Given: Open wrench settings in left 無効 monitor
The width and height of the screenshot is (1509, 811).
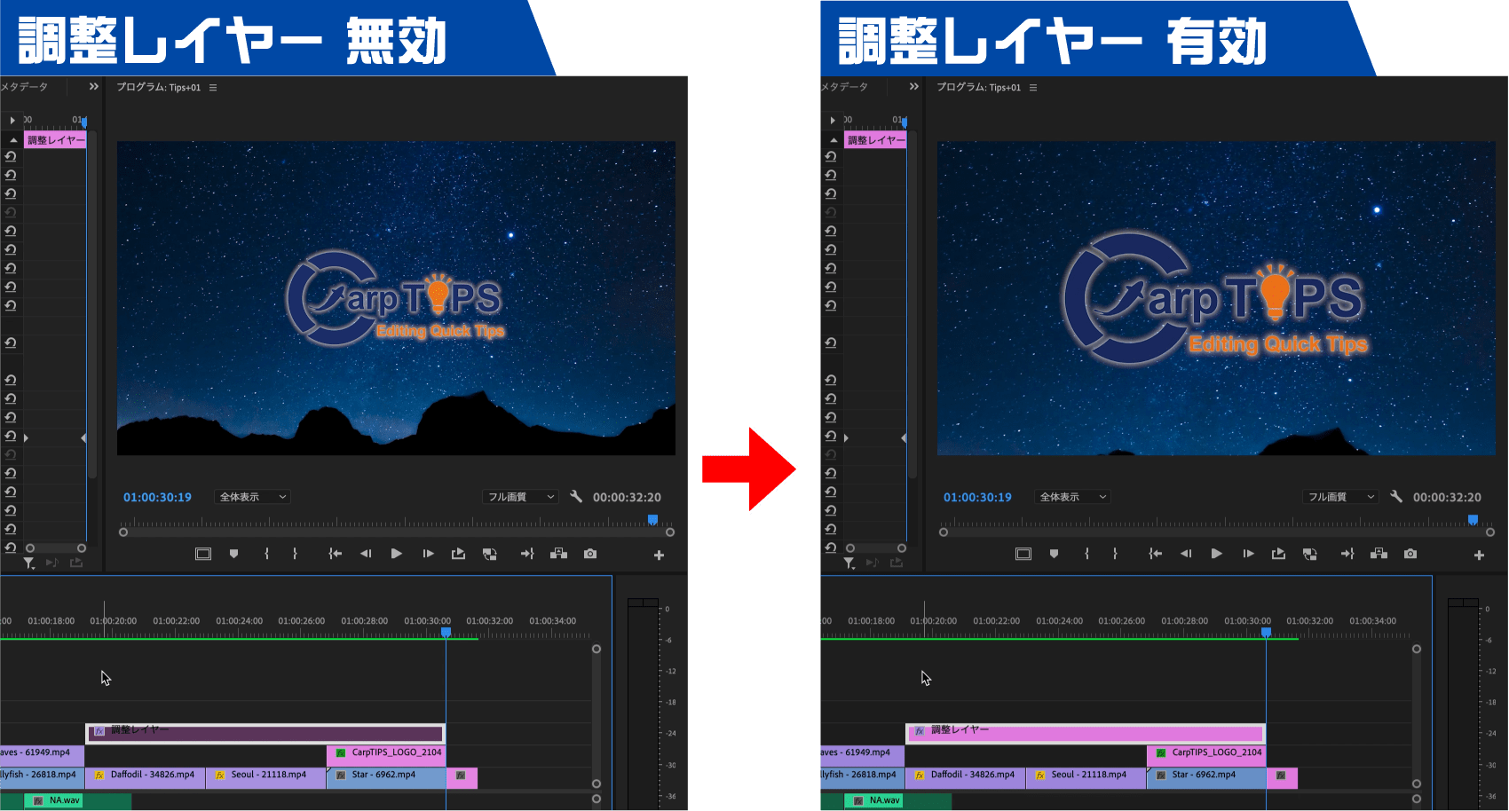Looking at the screenshot, I should click(x=576, y=497).
